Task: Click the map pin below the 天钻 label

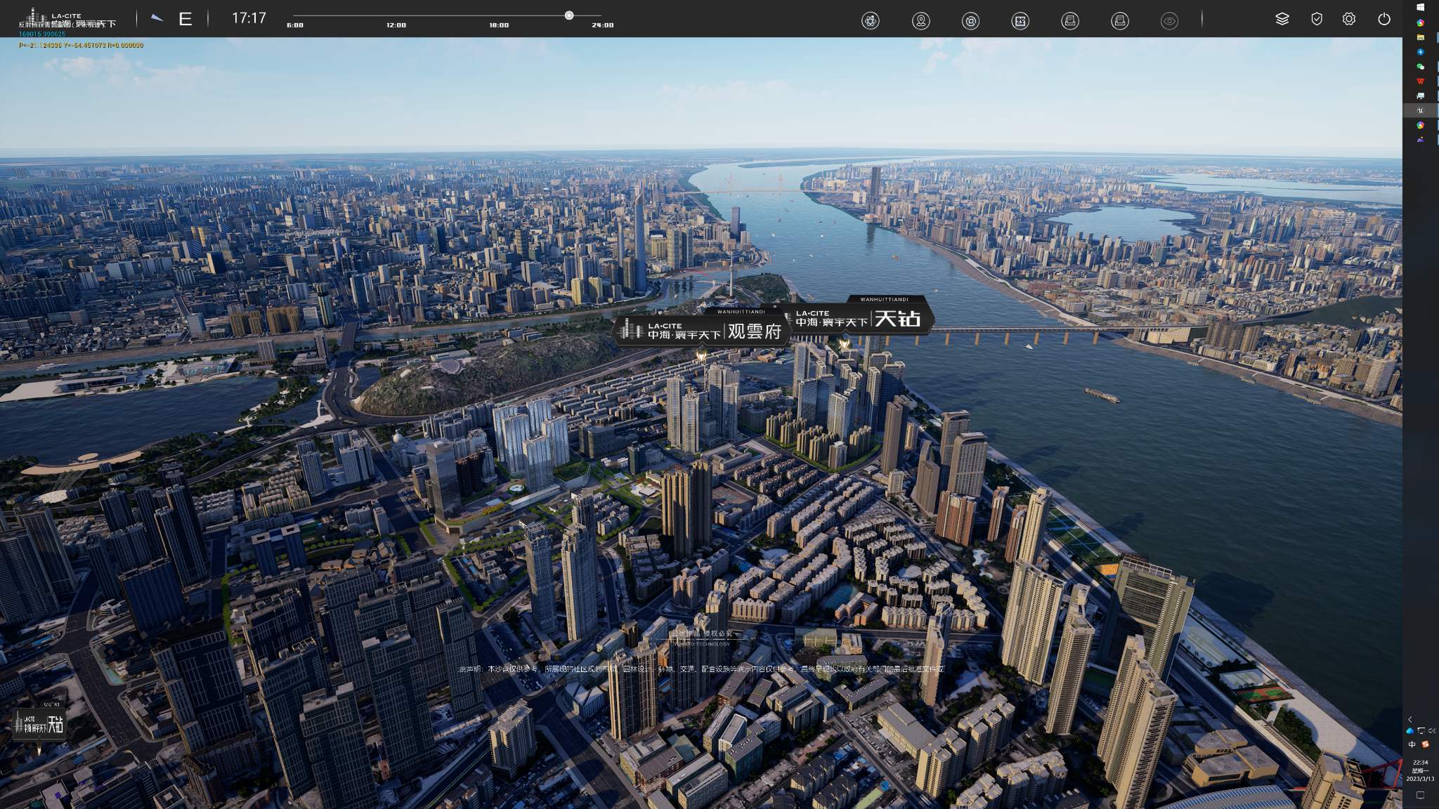Action: [845, 344]
